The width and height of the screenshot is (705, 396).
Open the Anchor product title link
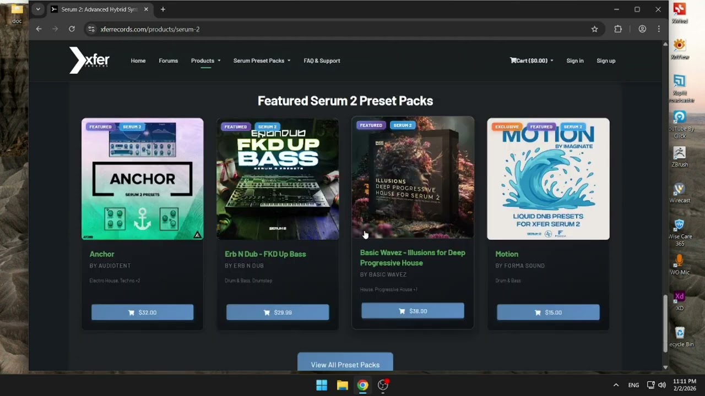click(x=102, y=254)
